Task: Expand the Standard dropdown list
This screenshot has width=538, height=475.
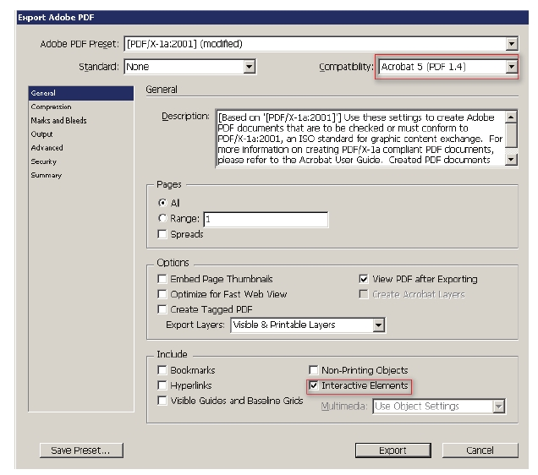Action: coord(249,66)
